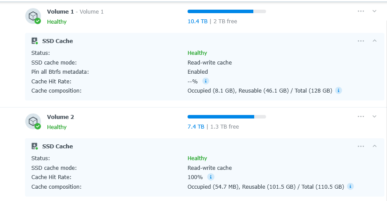Collapse the Volume 2 SSD Cache panel
Screen dimensions: 387x201
click(374, 146)
